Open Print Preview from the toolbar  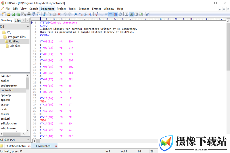coord(24,14)
